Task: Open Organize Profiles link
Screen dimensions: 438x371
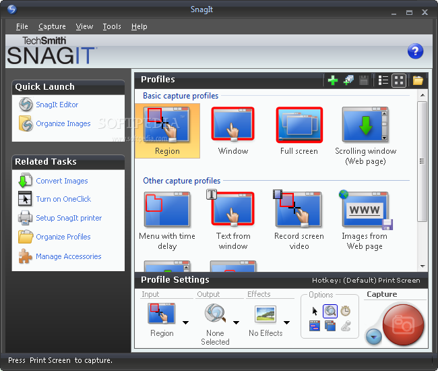Action: pyautogui.click(x=63, y=237)
